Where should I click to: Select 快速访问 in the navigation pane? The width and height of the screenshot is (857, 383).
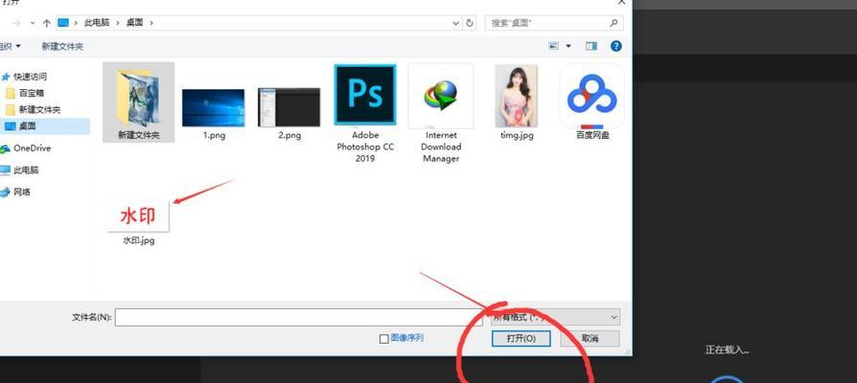pyautogui.click(x=30, y=77)
